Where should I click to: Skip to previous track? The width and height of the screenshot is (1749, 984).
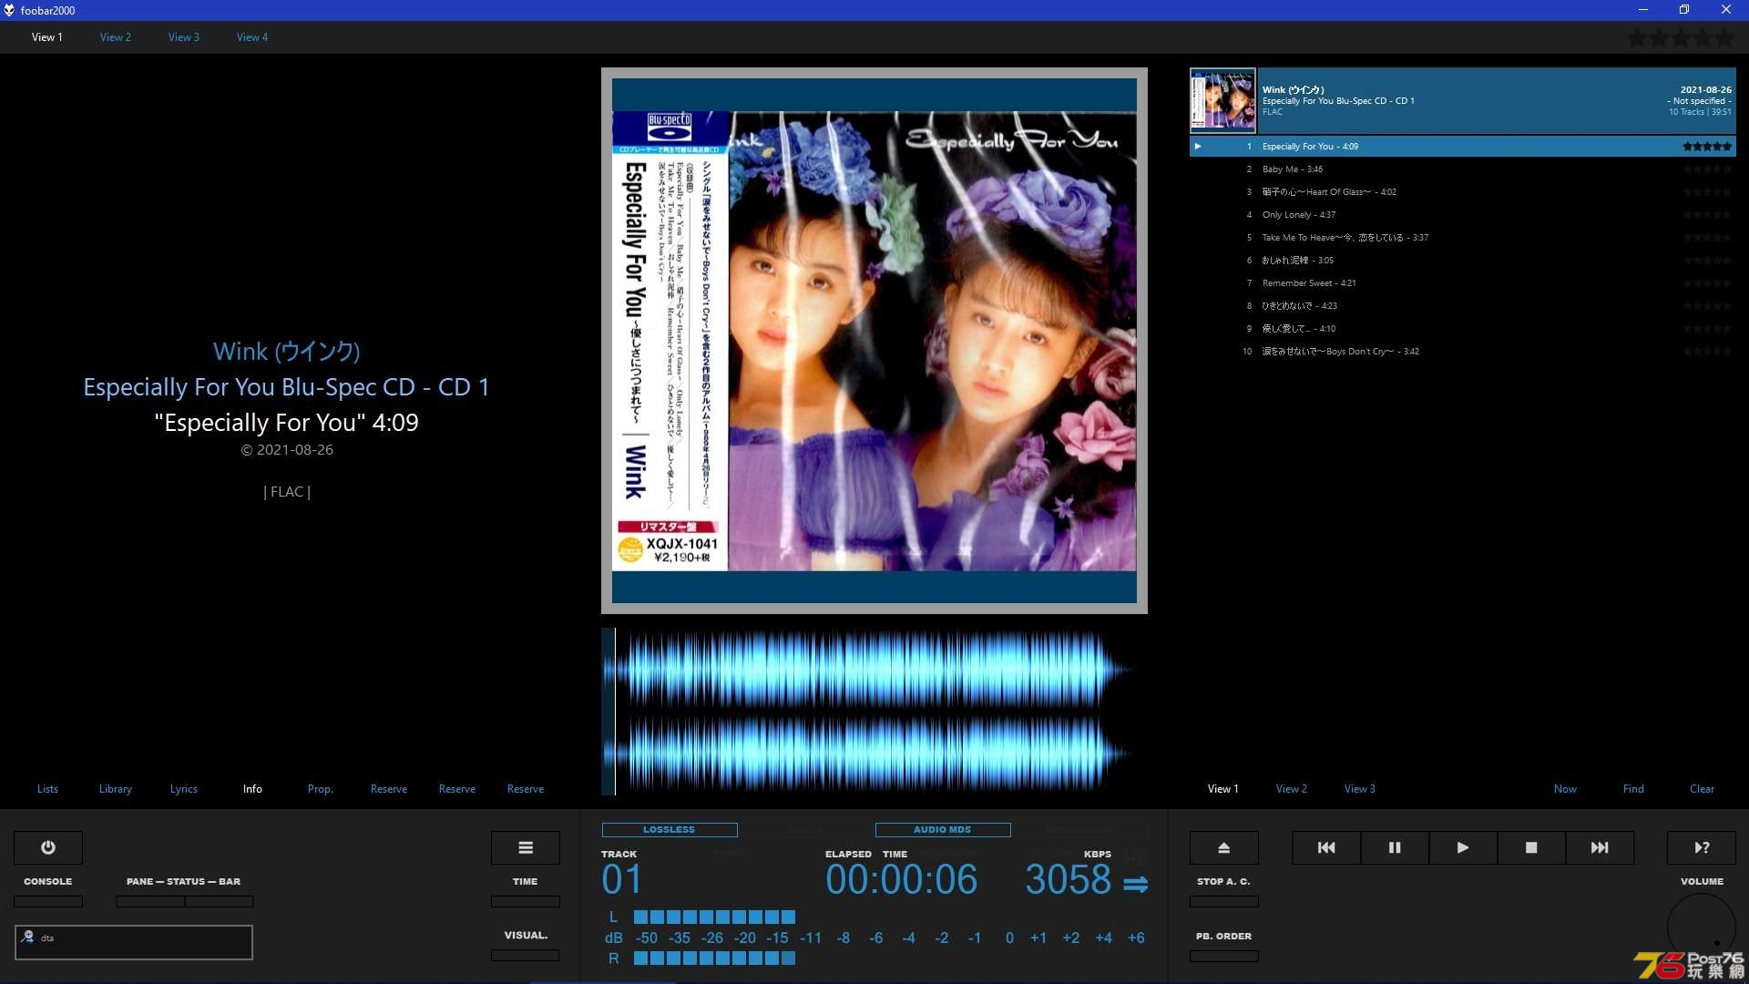[x=1326, y=847]
